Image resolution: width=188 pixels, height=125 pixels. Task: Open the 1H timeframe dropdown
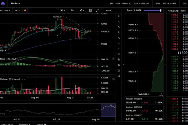(x=17, y=10)
